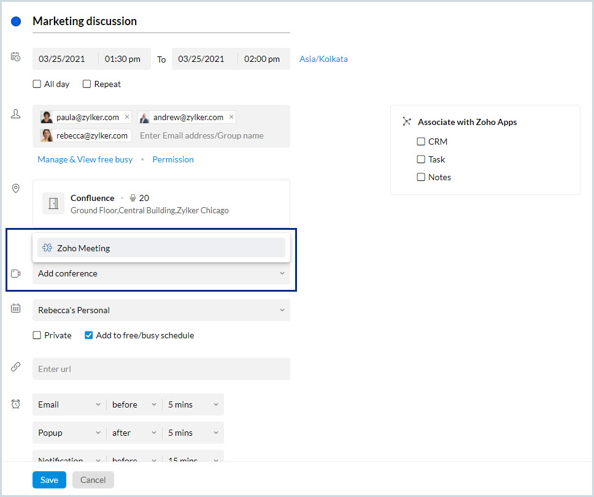Click the URL link chain icon
594x497 pixels.
tap(16, 367)
